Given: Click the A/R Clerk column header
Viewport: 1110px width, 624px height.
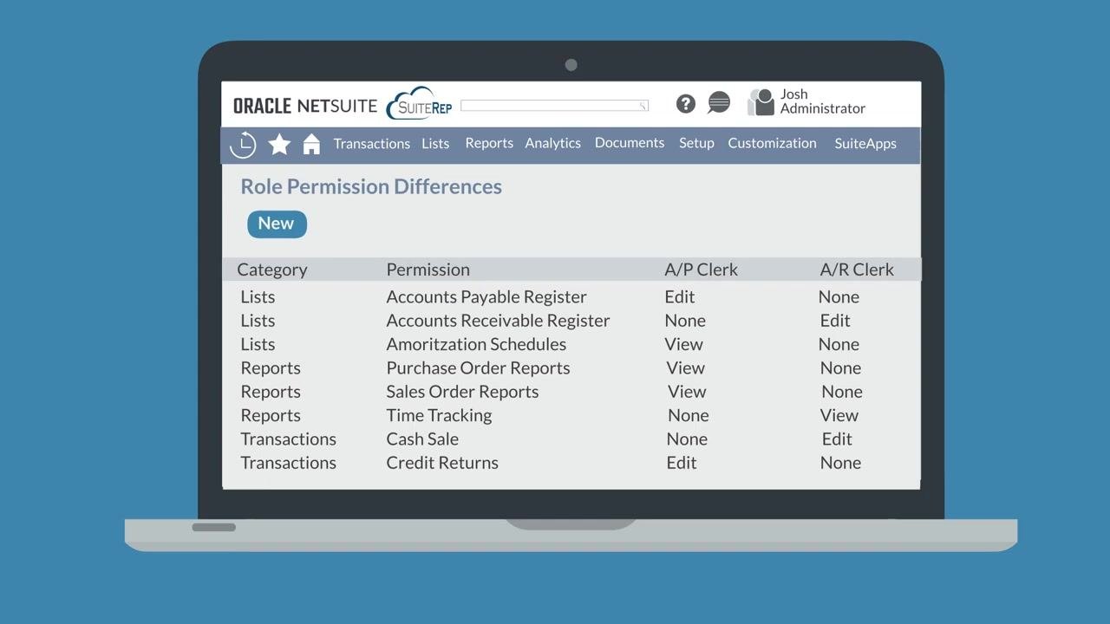Looking at the screenshot, I should (x=857, y=270).
